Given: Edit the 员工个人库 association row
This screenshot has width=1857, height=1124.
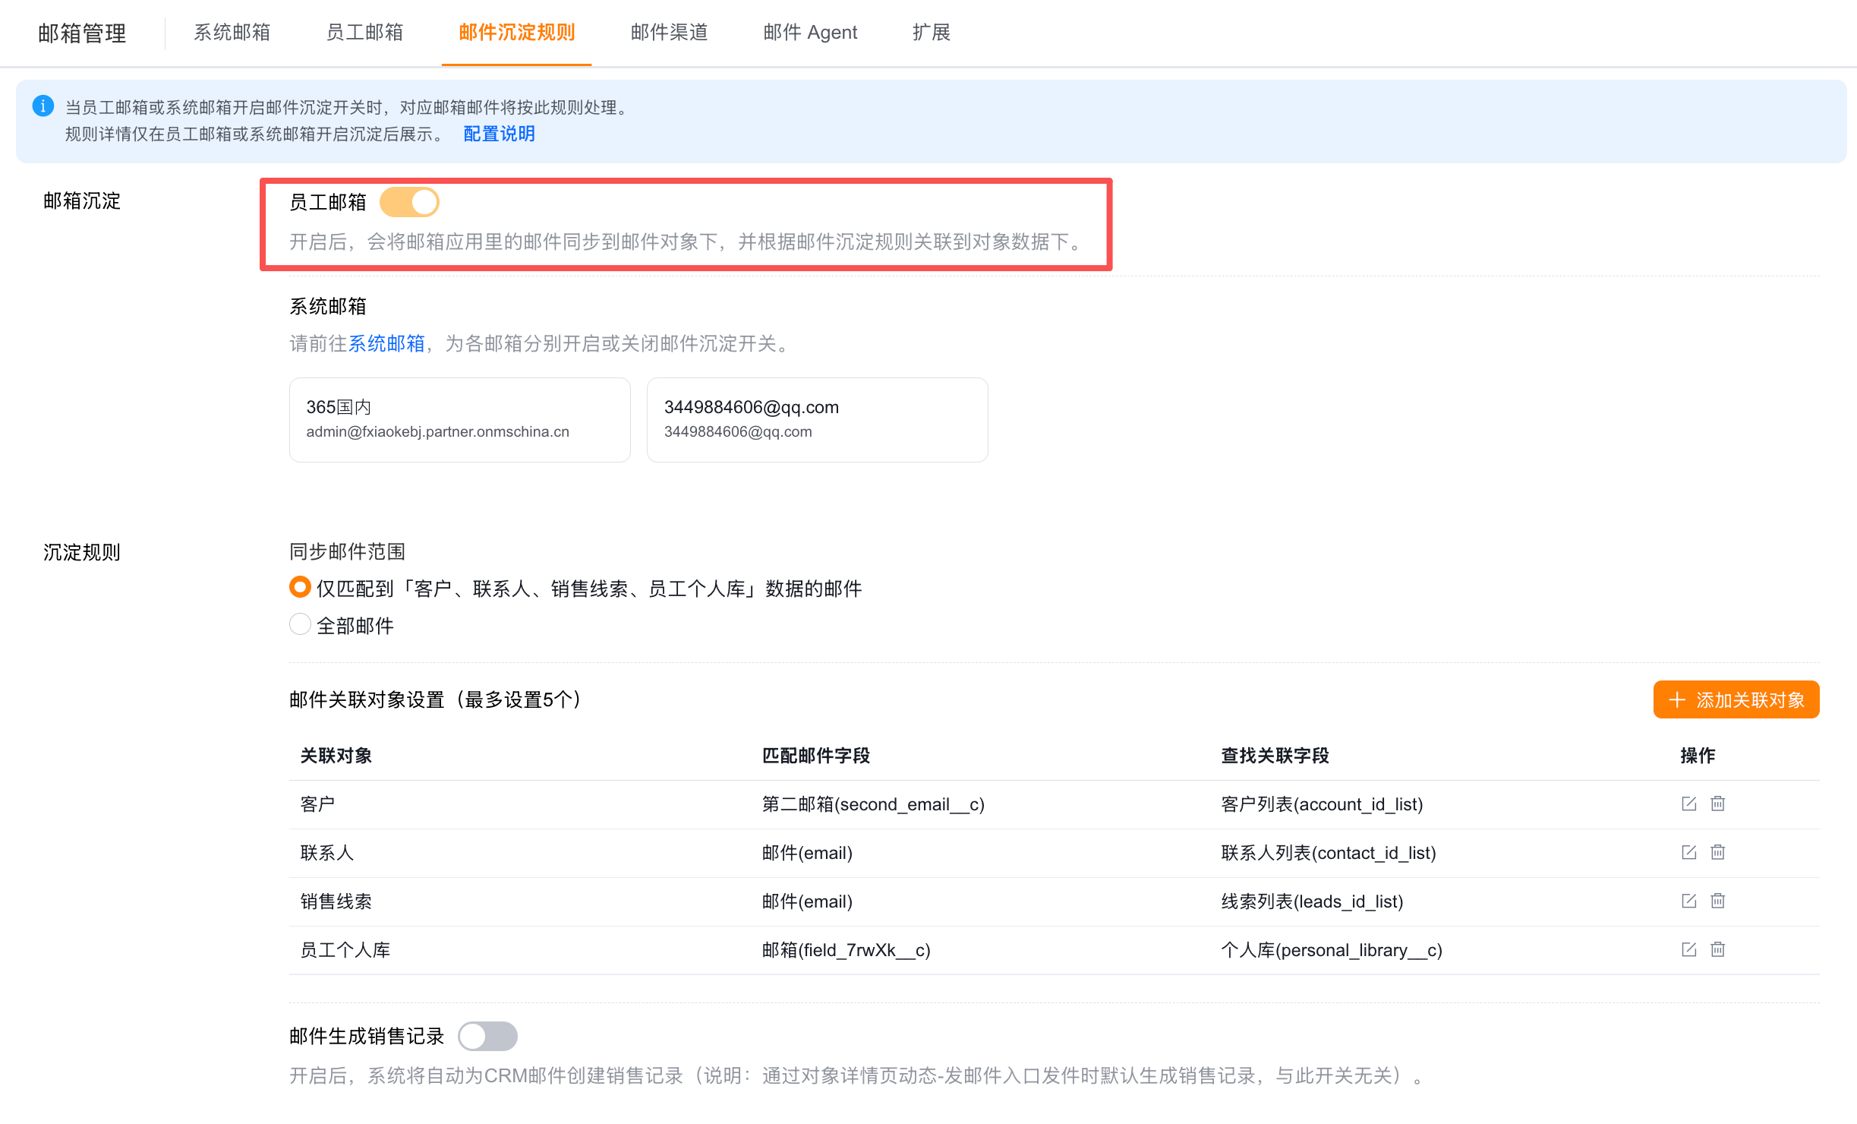Looking at the screenshot, I should pos(1688,949).
